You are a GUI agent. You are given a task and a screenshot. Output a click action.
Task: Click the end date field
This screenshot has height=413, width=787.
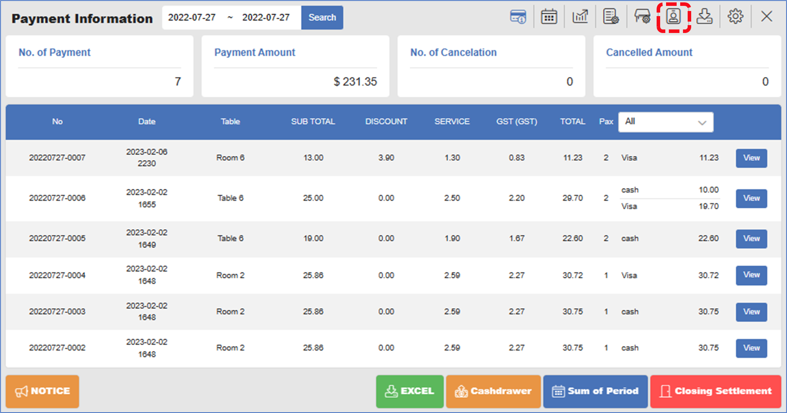coord(266,17)
